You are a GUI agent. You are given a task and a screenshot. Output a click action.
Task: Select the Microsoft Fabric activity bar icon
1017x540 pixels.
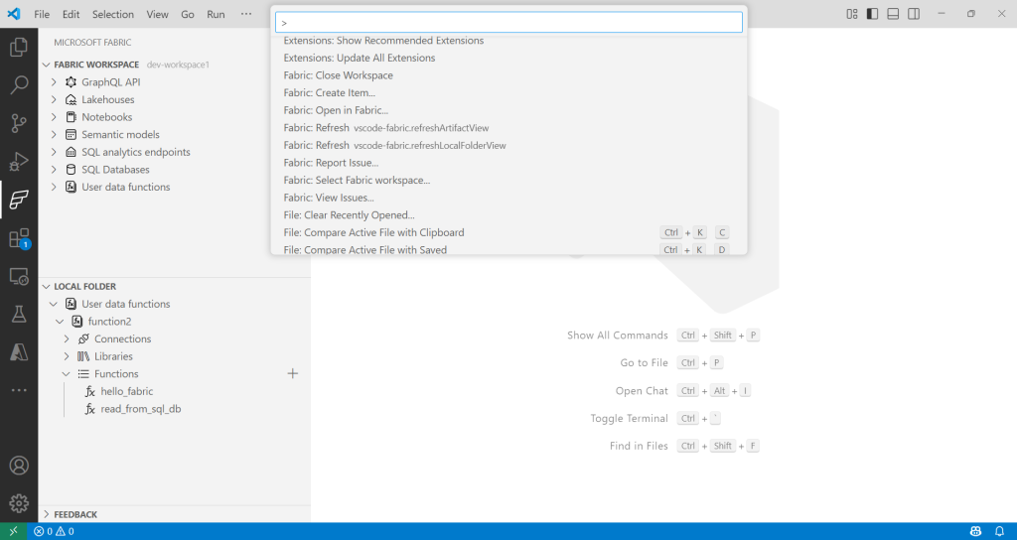click(18, 200)
